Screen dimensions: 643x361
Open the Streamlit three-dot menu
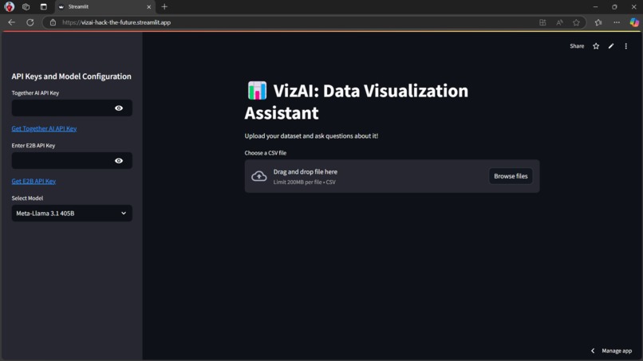[x=625, y=46]
